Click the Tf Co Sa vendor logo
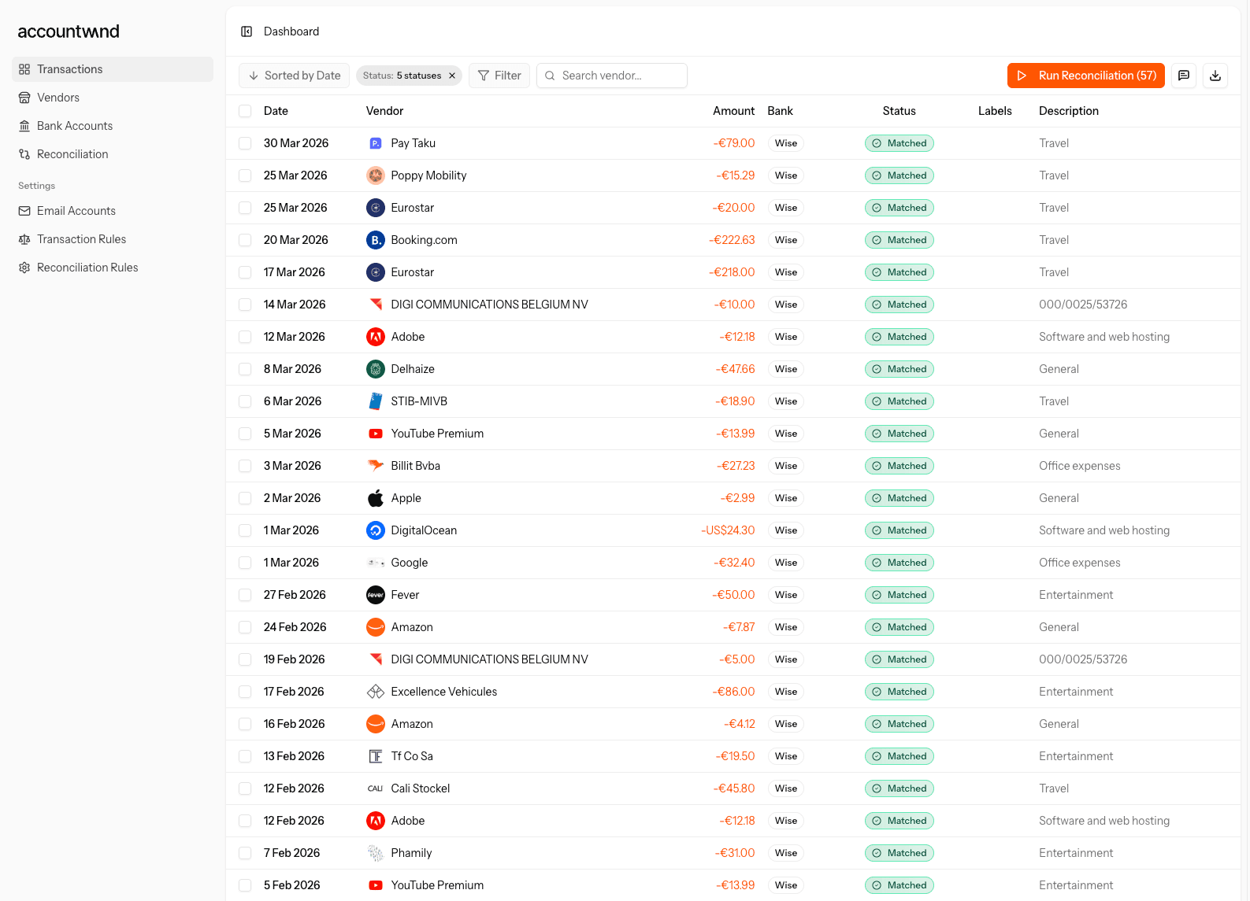The height and width of the screenshot is (901, 1250). click(x=376, y=756)
